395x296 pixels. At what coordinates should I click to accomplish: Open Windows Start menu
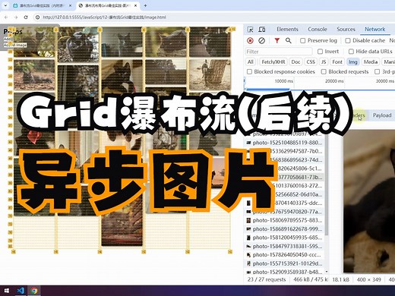7,291
